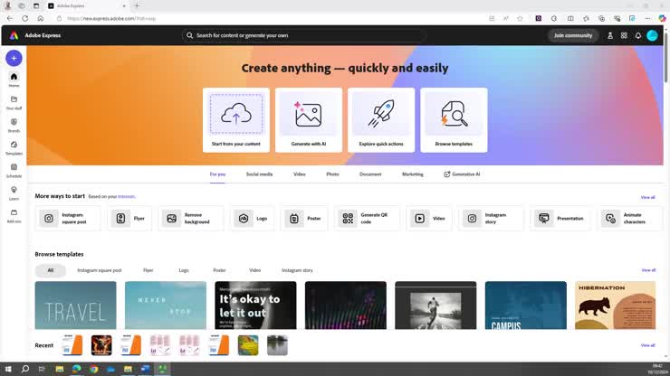Filter templates by Poster
Screen dimensions: 670x376
pos(219,270)
